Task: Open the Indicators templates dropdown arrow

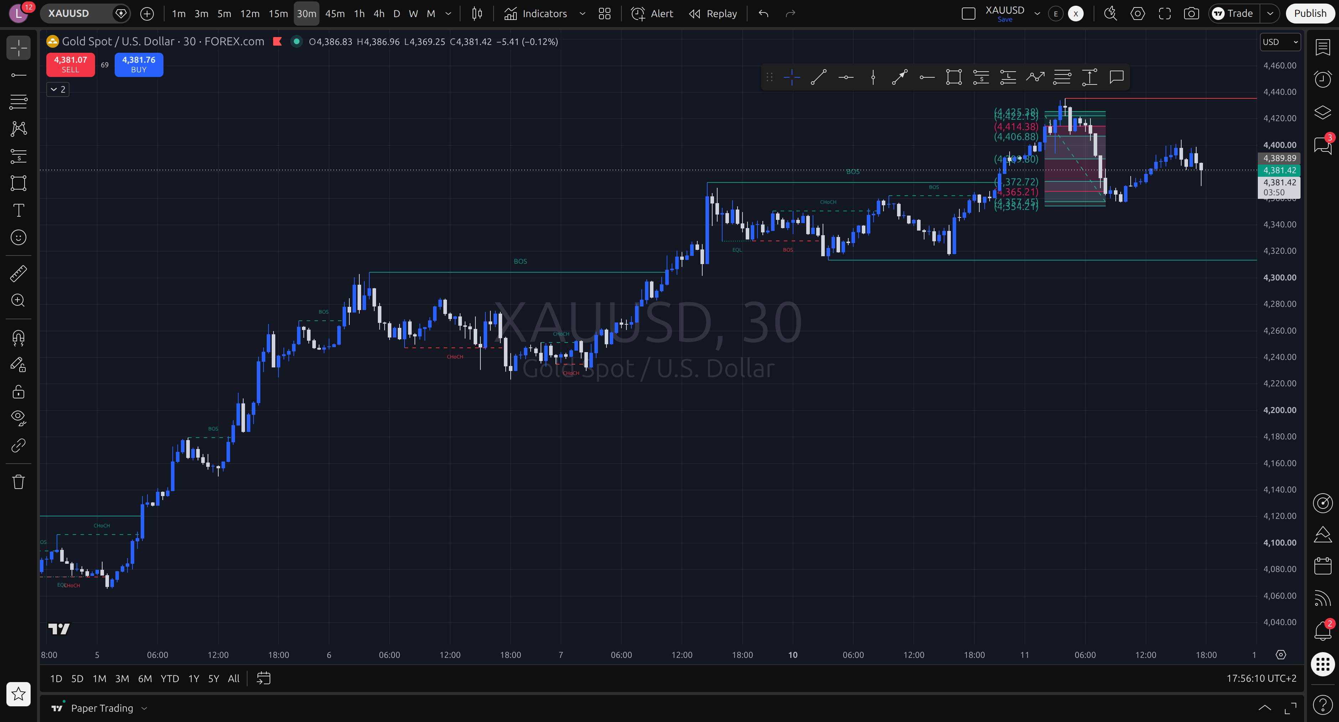Action: [x=582, y=14]
